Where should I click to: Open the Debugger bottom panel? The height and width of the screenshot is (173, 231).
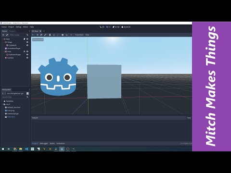coord(44,143)
